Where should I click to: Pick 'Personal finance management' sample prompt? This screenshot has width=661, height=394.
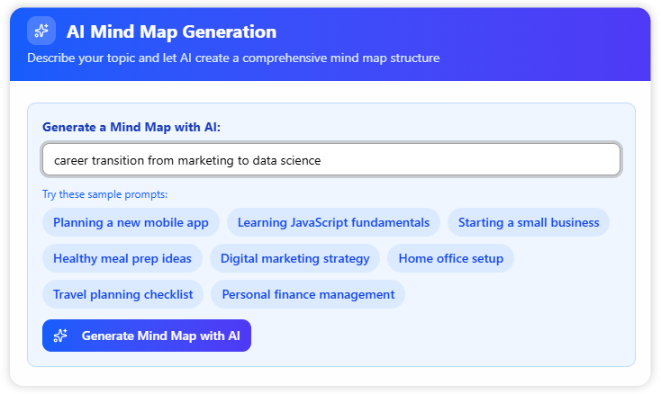308,294
